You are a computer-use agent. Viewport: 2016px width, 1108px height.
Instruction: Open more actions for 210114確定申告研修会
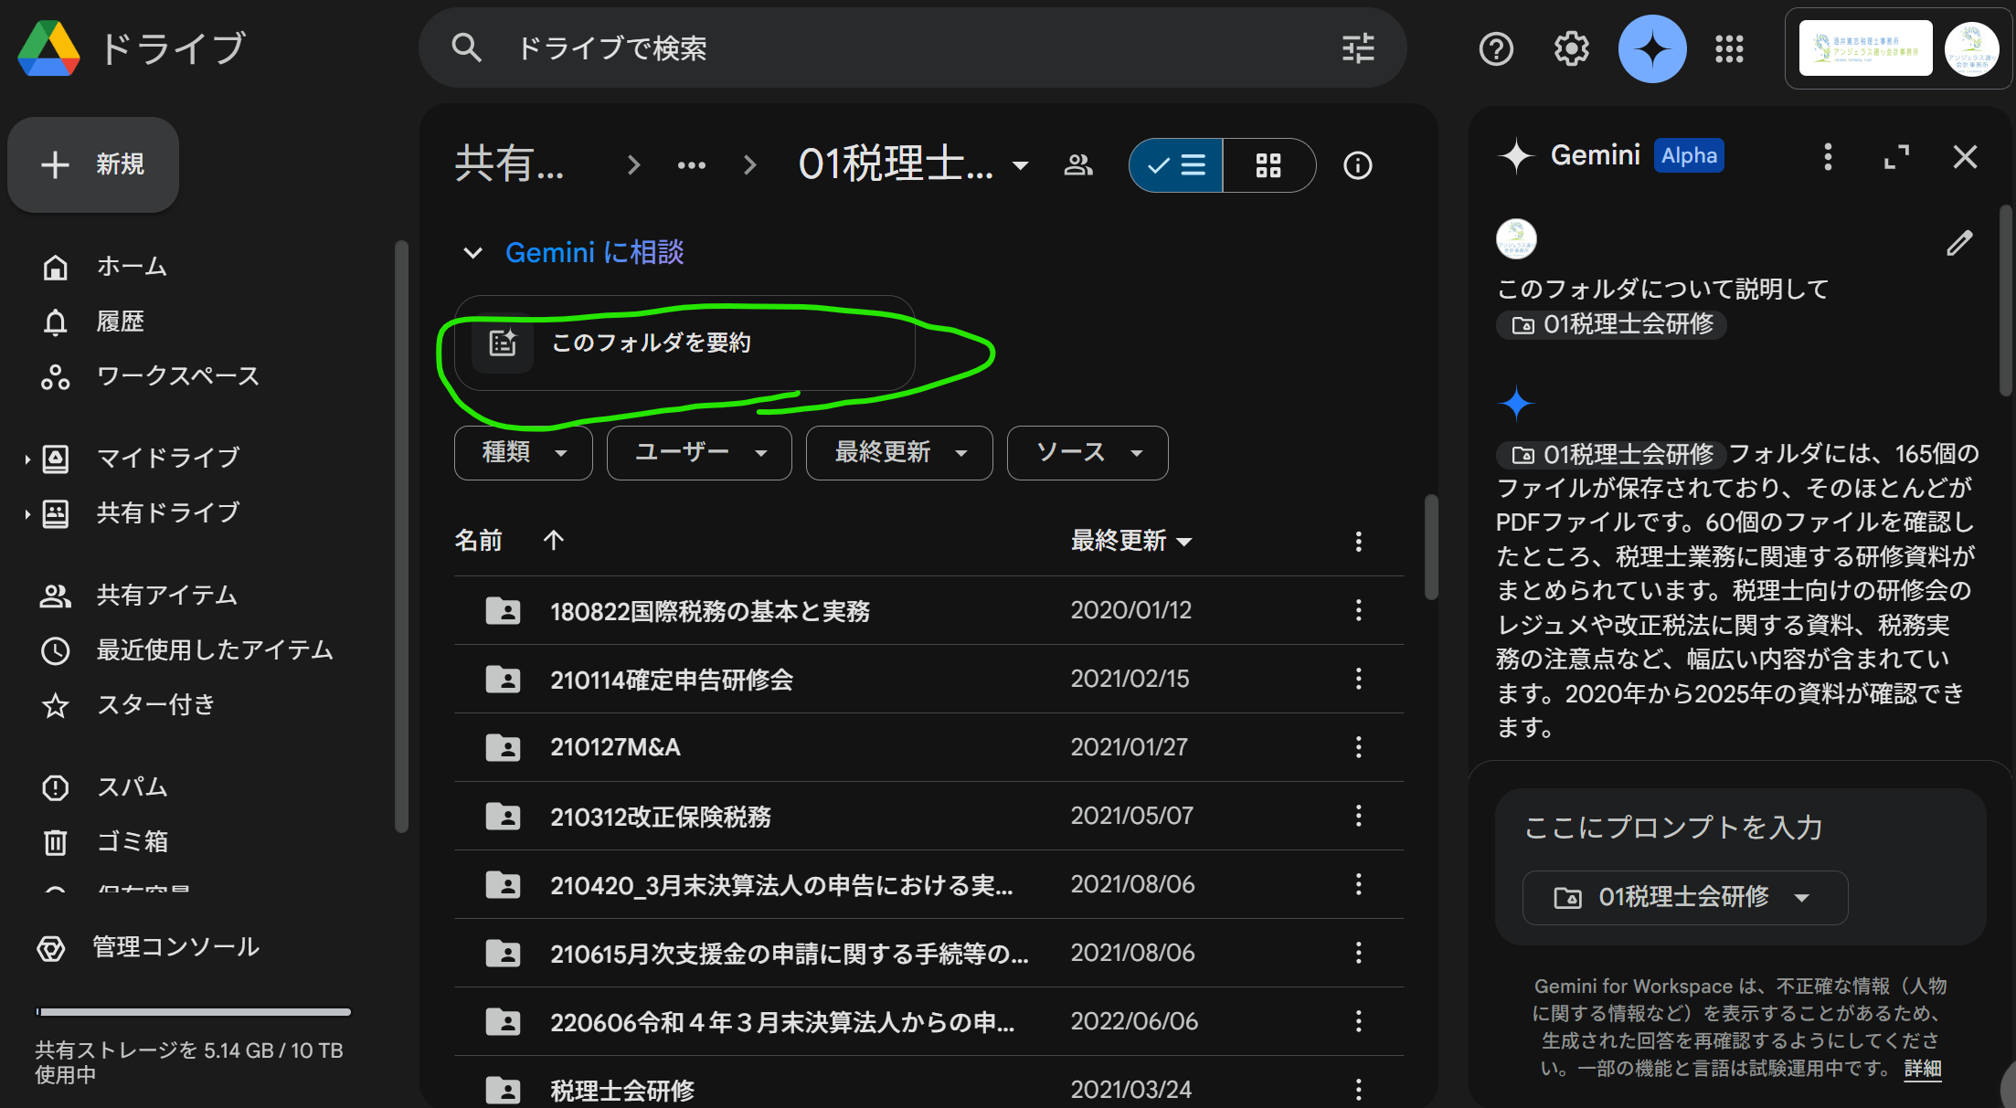coord(1359,679)
